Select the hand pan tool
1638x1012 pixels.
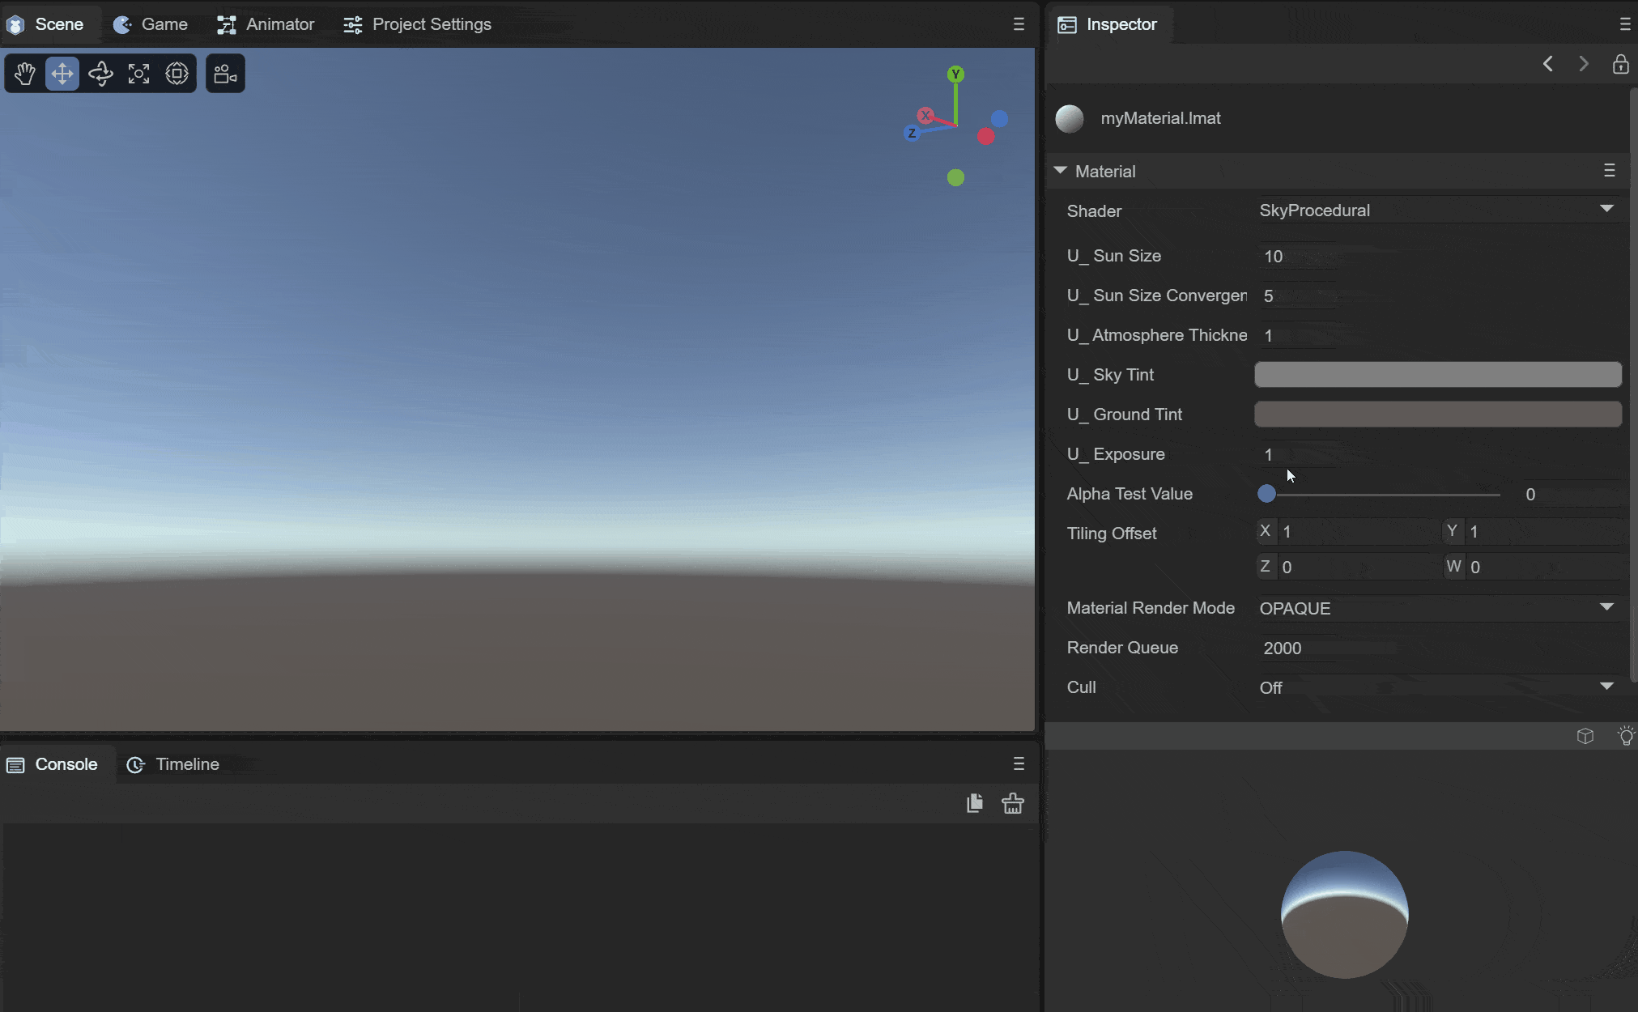coord(24,74)
